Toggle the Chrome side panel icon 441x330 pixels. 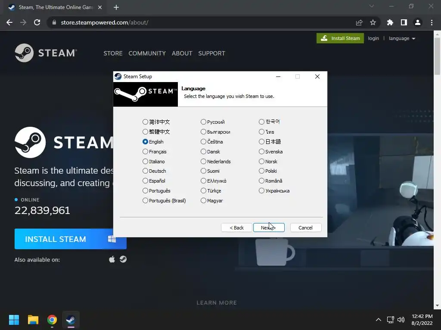pyautogui.click(x=404, y=22)
